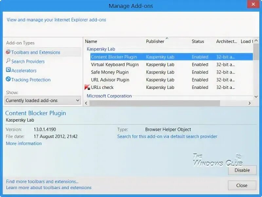Click the Accelerators icon
The height and width of the screenshot is (197, 262).
pos(8,70)
